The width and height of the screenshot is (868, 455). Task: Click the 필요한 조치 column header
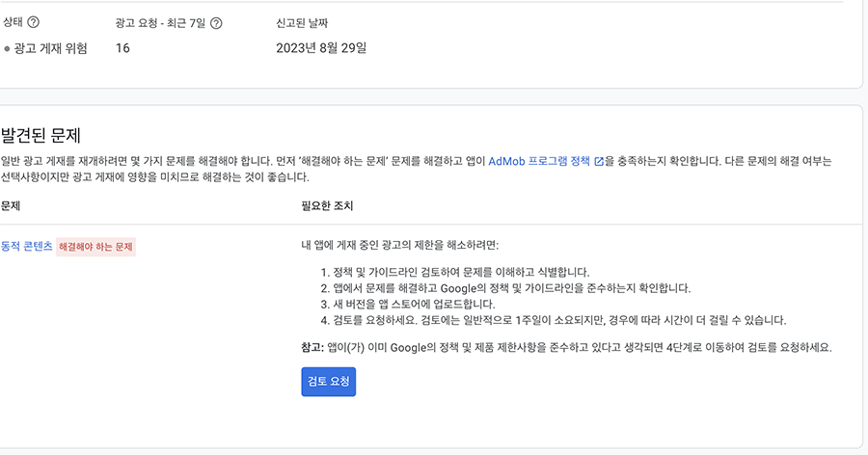330,206
